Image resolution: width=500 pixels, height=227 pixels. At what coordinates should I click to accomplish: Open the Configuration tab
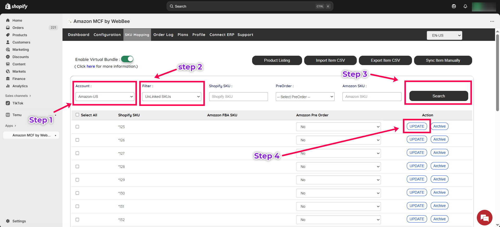point(107,35)
